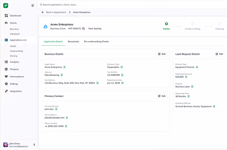Click John Snow profile avatar
Screen dimensions: 227x150
click(x=6, y=145)
